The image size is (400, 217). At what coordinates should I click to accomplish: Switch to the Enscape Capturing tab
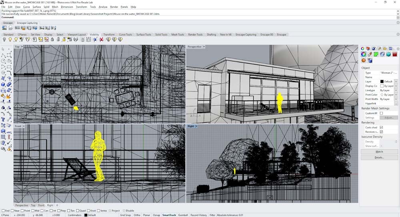tap(27, 23)
